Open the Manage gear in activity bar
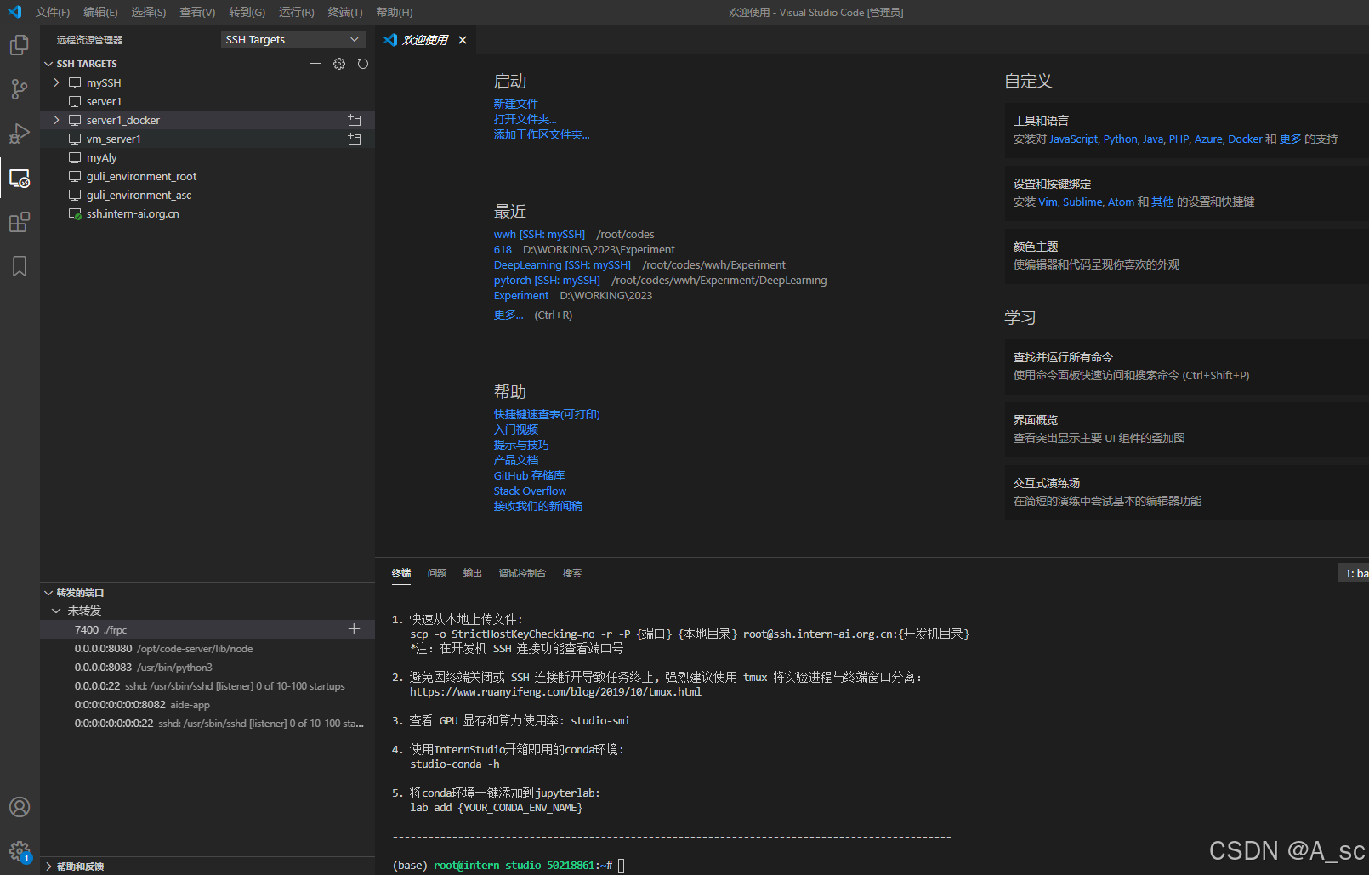The image size is (1369, 875). click(19, 850)
